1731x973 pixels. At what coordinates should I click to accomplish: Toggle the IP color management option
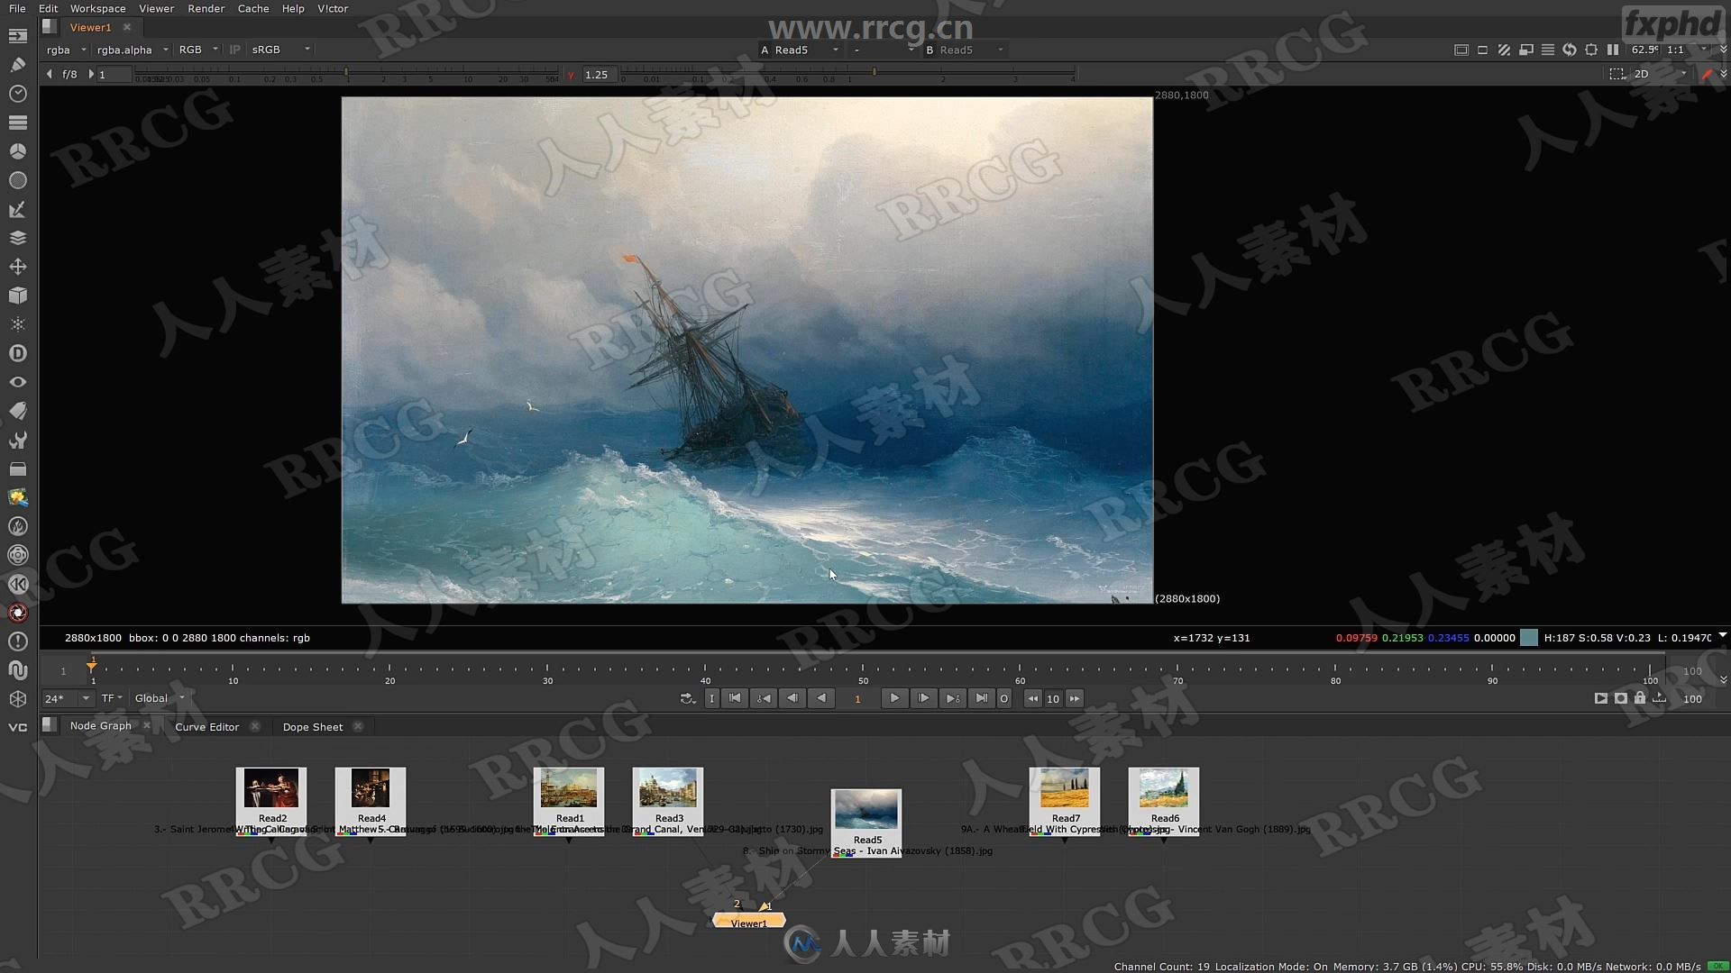(234, 49)
